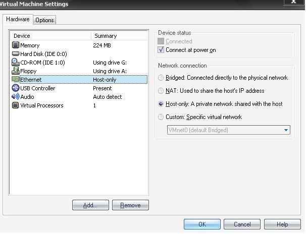306x235 pixels.
Task: Click the CD-ROM drive icon
Action: coord(15,63)
